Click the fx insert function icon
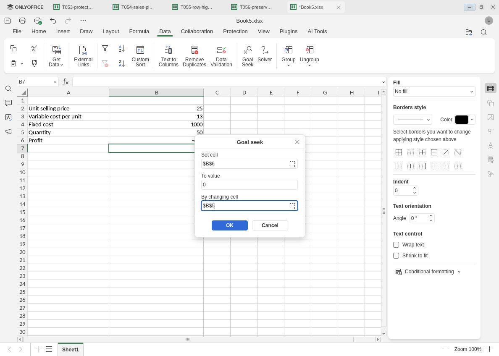The width and height of the screenshot is (499, 356). click(66, 82)
